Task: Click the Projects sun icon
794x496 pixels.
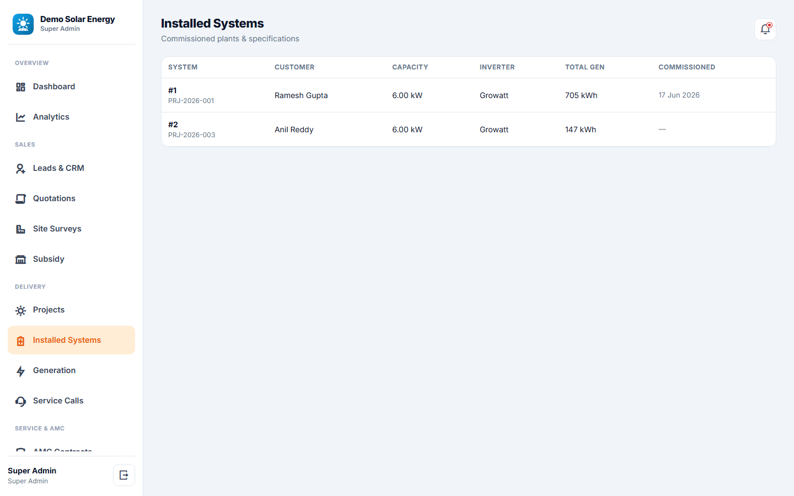Action: click(21, 310)
